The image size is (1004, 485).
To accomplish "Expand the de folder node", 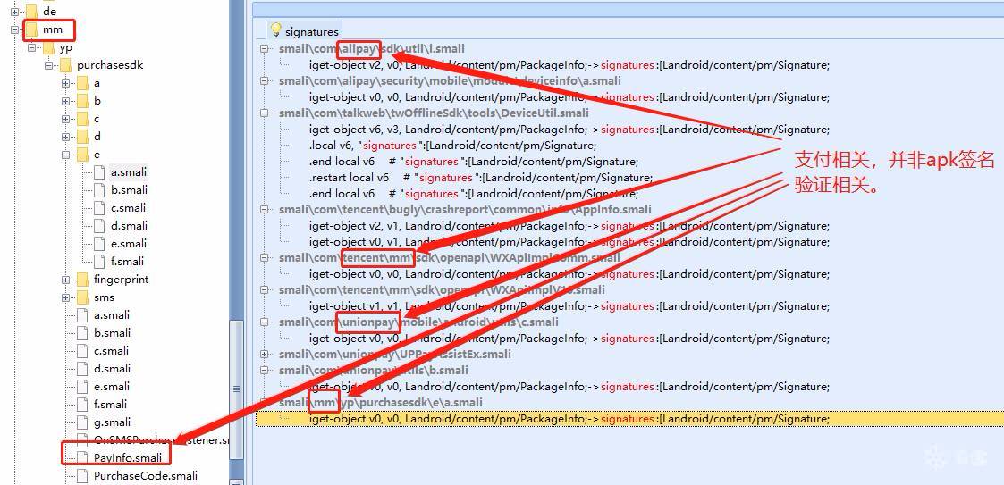I will 14,12.
